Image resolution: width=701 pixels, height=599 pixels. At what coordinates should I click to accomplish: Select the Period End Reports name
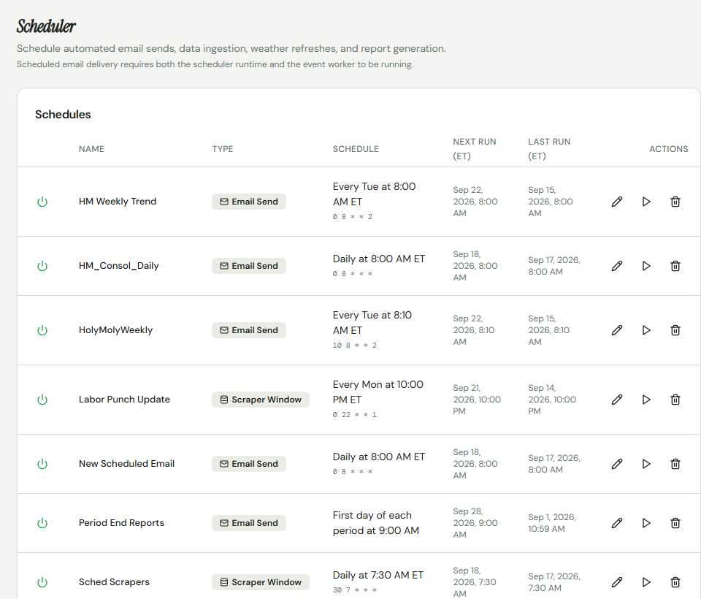coord(122,523)
